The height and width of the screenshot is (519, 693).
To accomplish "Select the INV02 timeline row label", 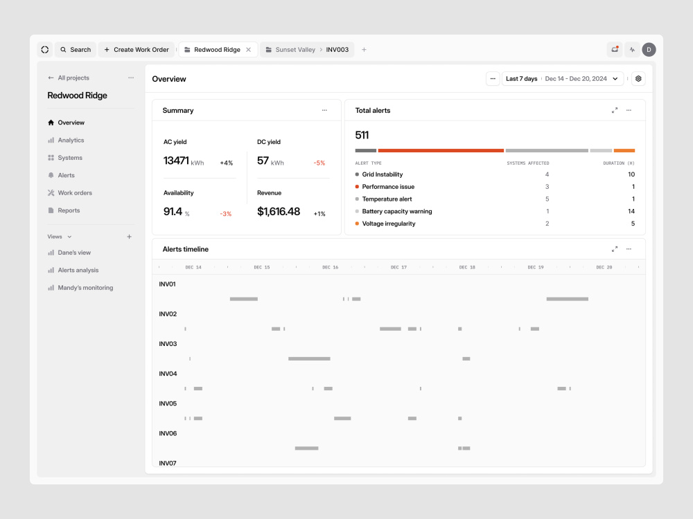I will (x=168, y=314).
